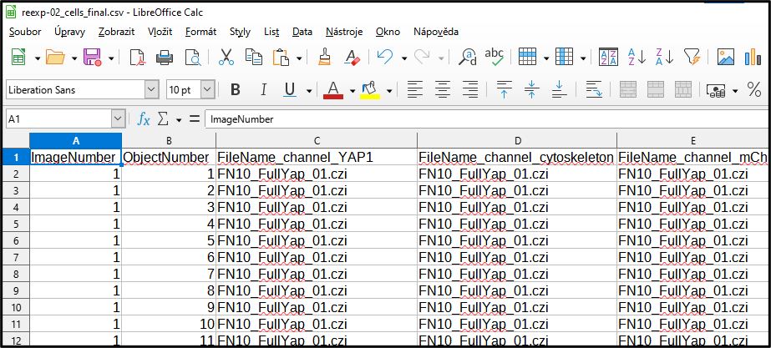Click the Insert Chart icon

point(753,58)
